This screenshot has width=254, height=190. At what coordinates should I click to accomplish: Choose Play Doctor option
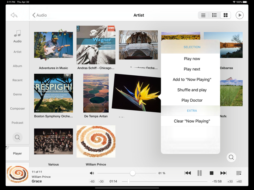tap(192, 100)
